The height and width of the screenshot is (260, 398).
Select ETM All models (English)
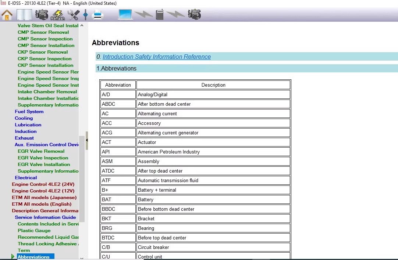pos(41,204)
